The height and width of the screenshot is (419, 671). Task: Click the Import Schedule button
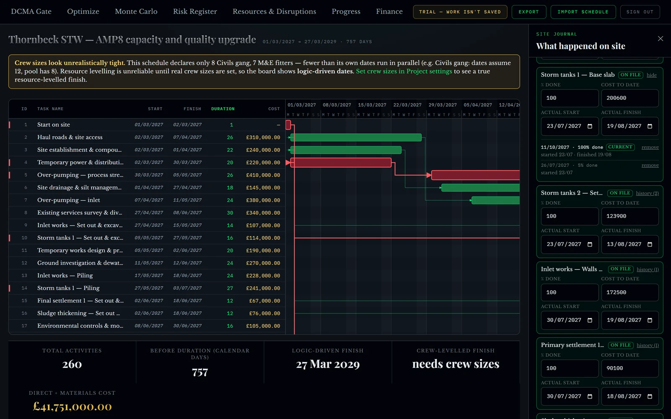click(583, 12)
